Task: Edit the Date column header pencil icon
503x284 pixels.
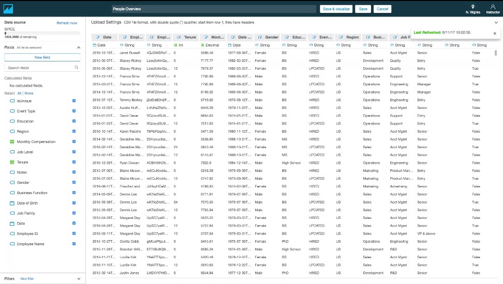Action: [x=98, y=37]
